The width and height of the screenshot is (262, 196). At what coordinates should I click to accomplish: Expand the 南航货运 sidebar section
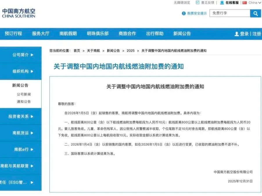tap(23, 133)
